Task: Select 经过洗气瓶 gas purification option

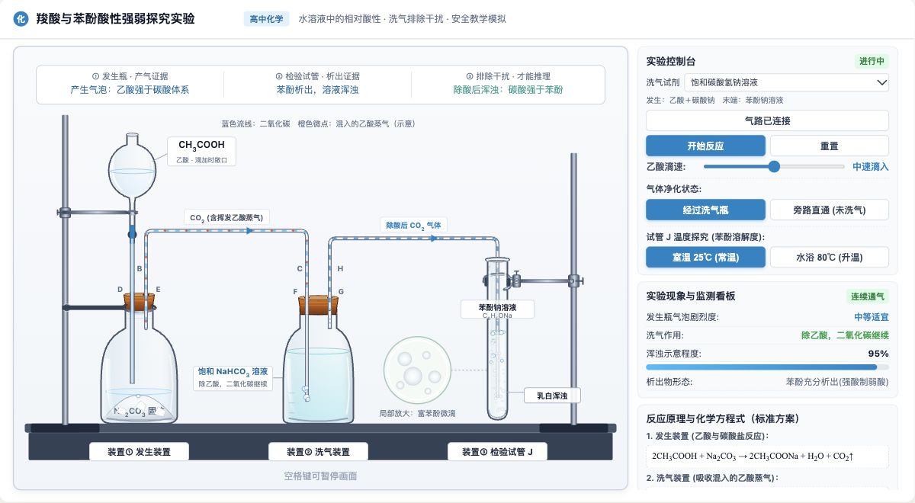Action: pos(705,210)
